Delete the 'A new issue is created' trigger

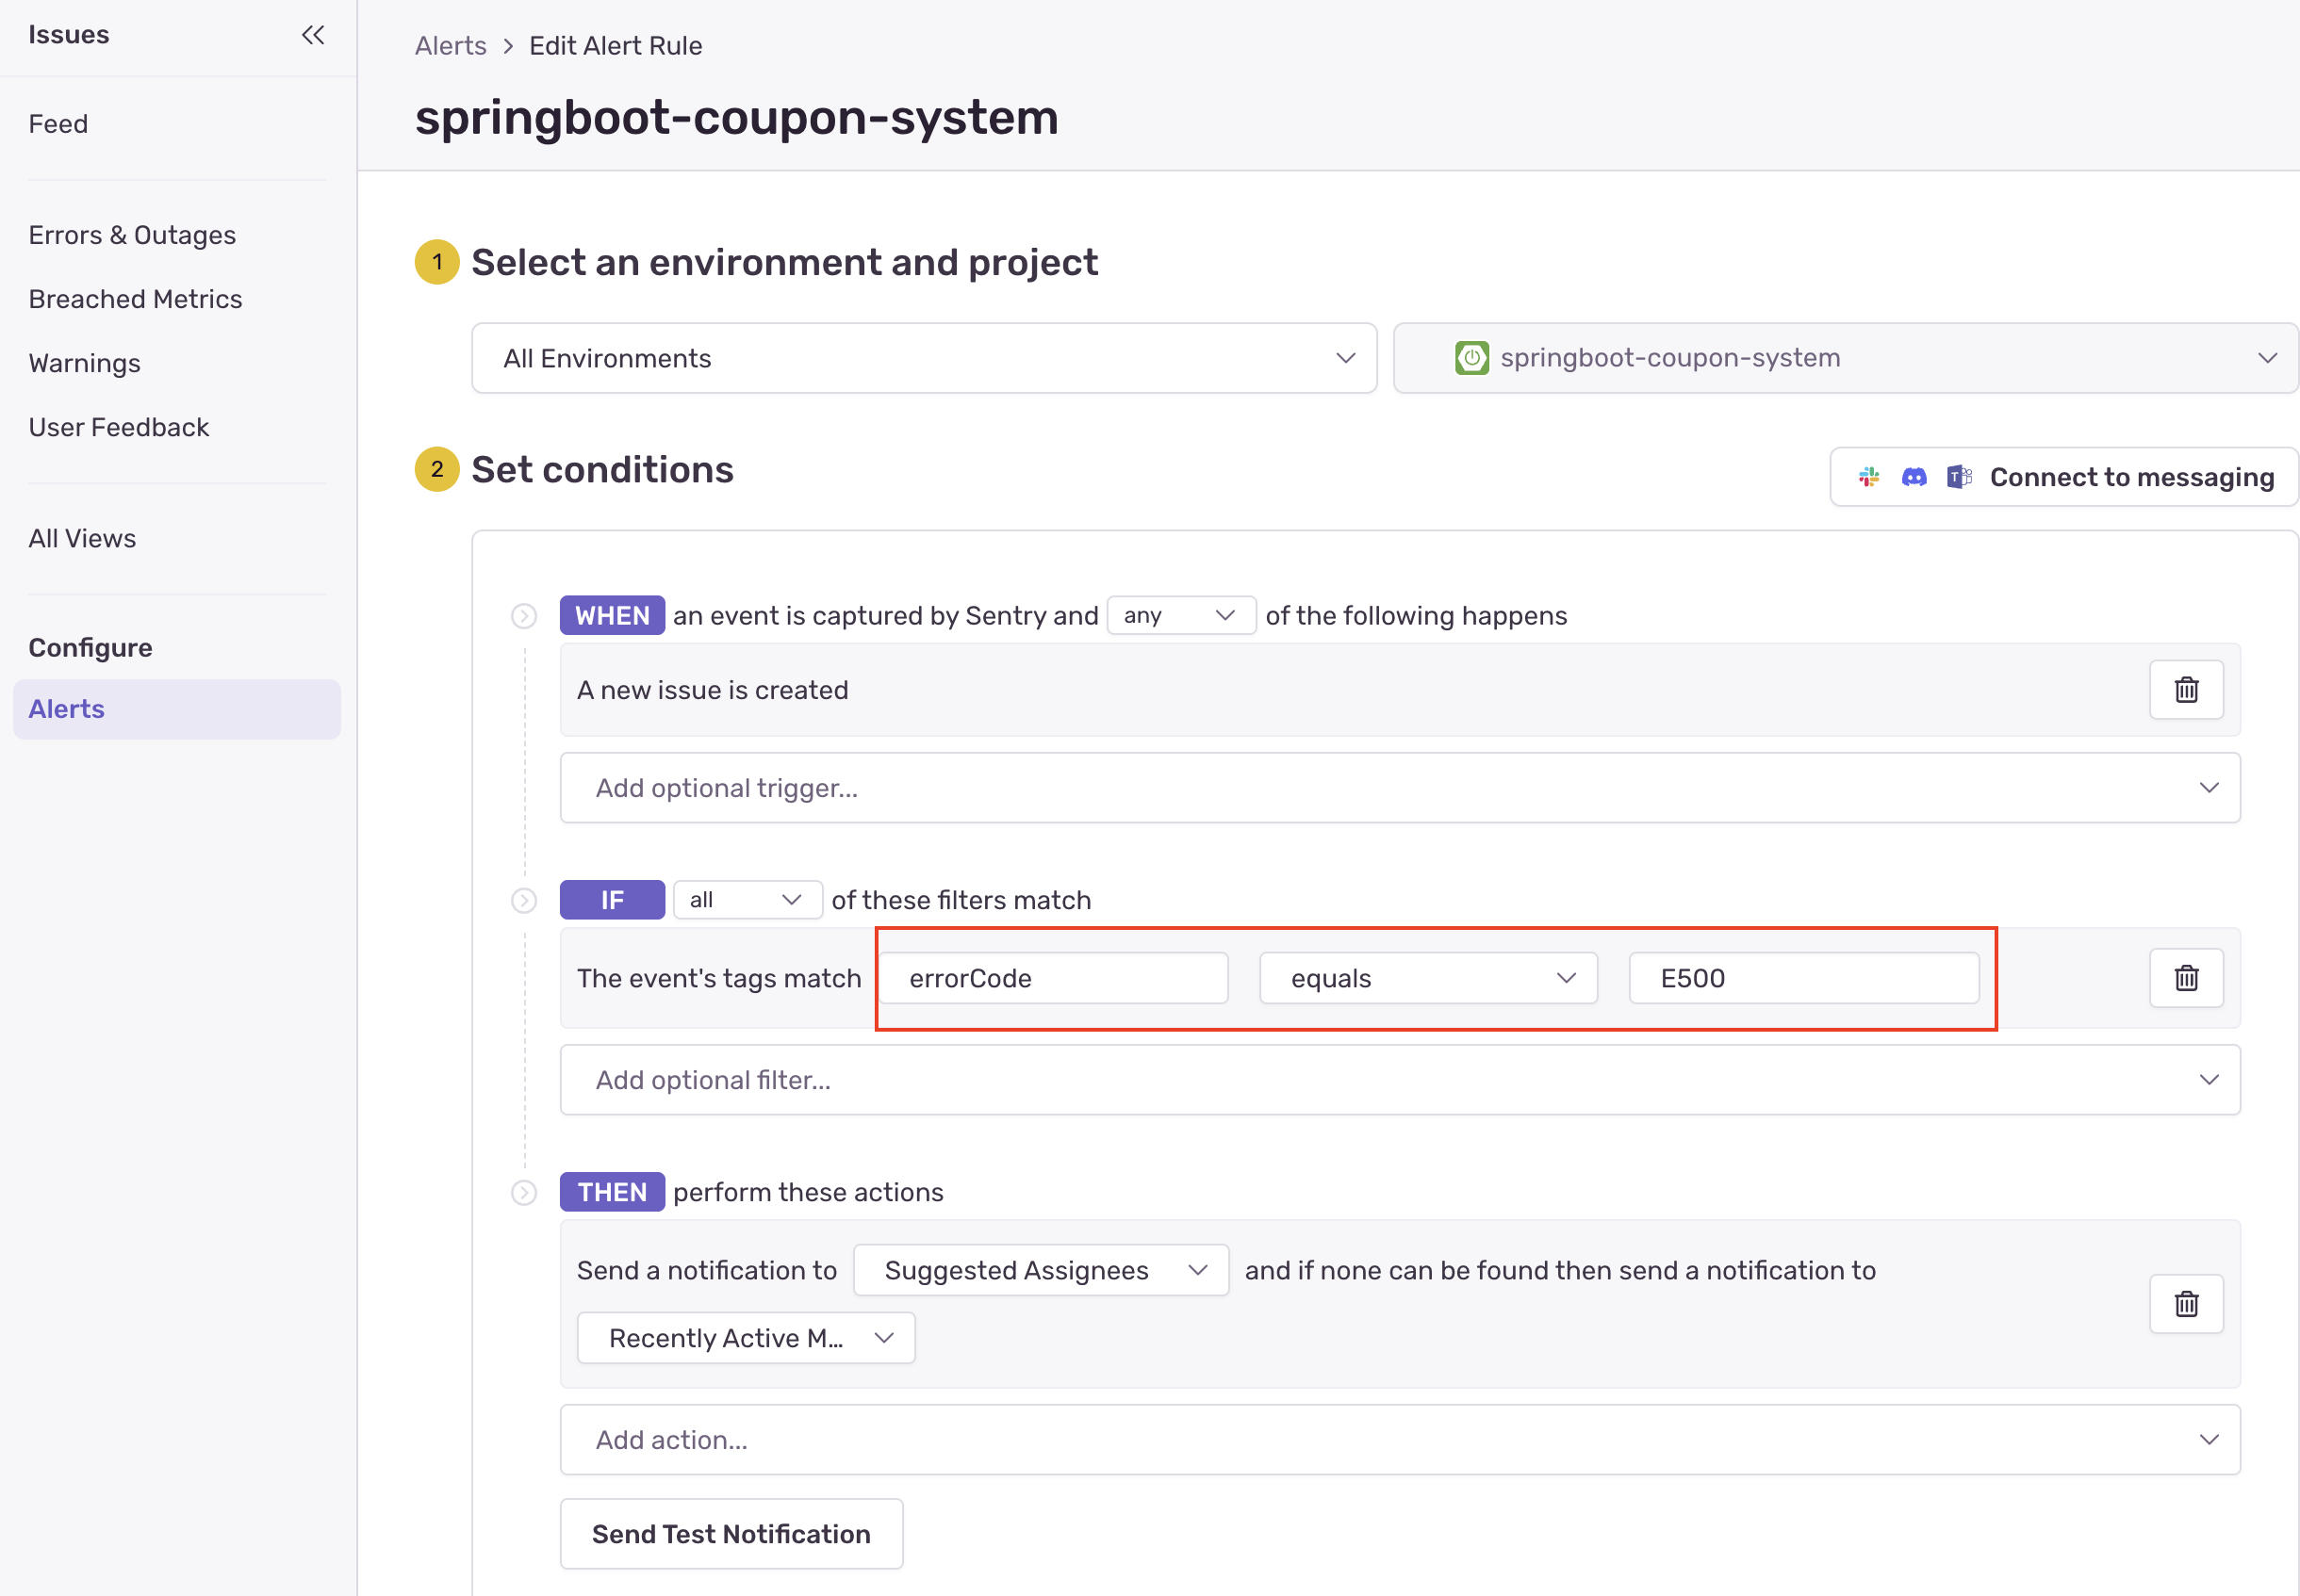tap(2186, 689)
